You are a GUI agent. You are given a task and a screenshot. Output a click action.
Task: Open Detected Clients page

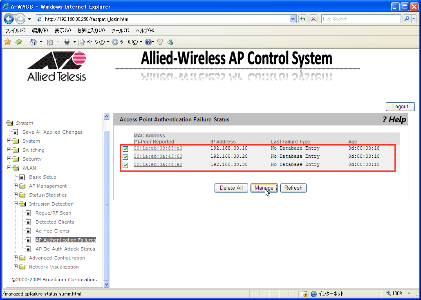[x=55, y=222]
